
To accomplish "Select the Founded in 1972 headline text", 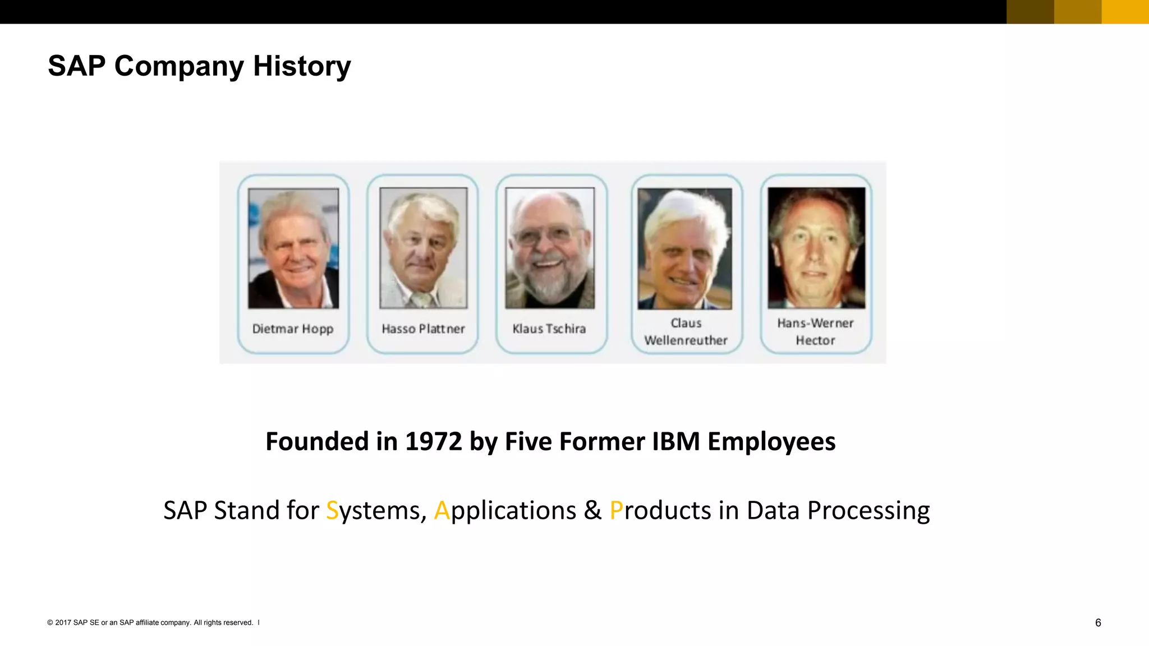I will (x=550, y=441).
